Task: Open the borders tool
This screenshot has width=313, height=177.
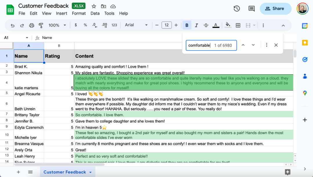Action: click(x=238, y=25)
